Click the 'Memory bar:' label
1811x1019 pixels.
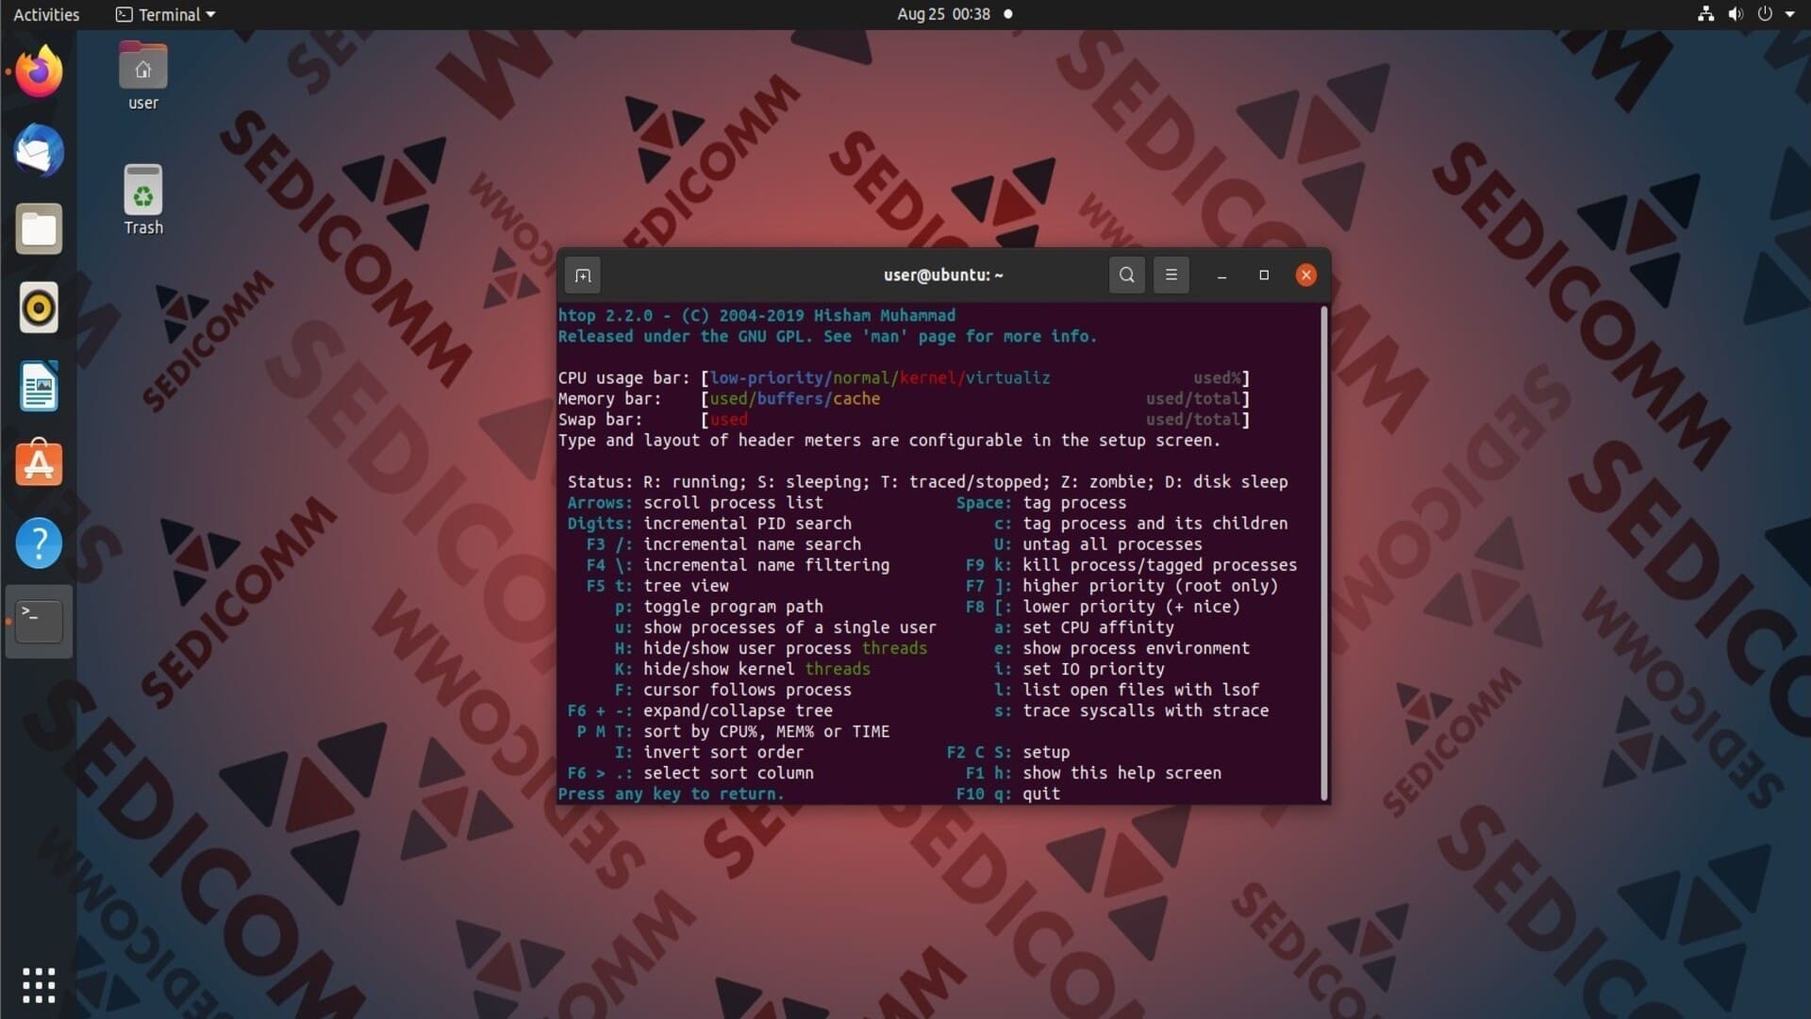[610, 398]
